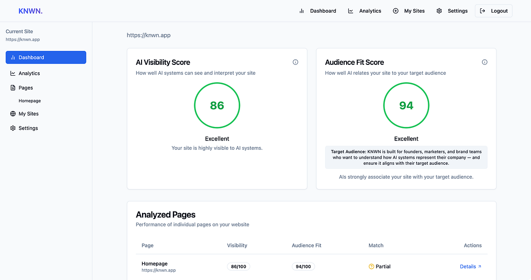Go to KNWN. logo home link

click(30, 11)
